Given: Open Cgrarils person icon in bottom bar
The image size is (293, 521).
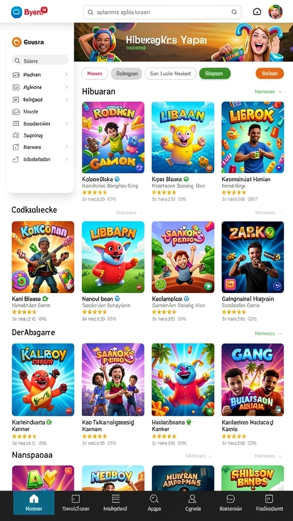Looking at the screenshot, I should (x=193, y=502).
